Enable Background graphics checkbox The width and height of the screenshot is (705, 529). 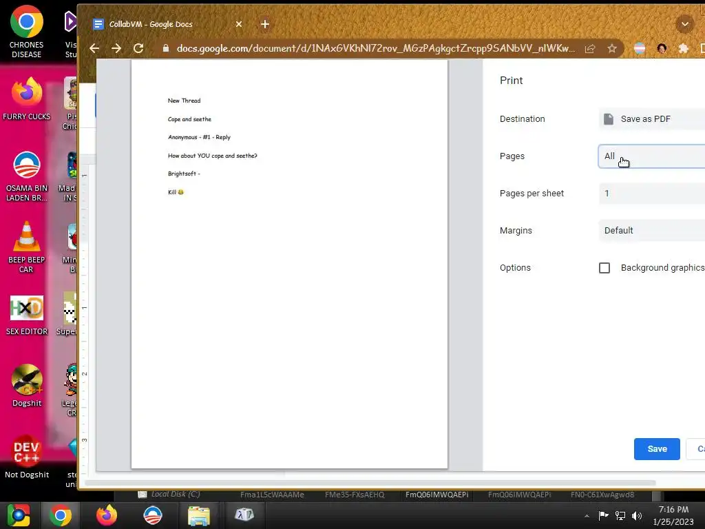click(604, 268)
